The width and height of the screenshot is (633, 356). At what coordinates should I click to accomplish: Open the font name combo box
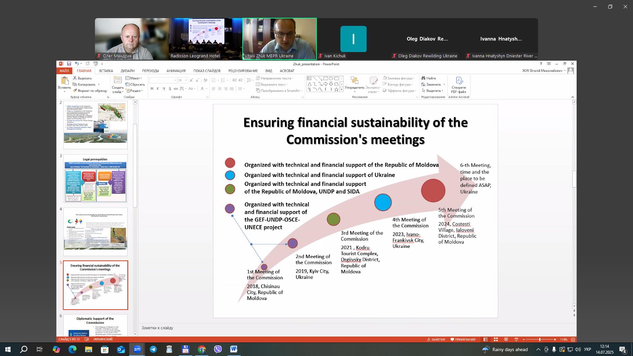coord(163,80)
